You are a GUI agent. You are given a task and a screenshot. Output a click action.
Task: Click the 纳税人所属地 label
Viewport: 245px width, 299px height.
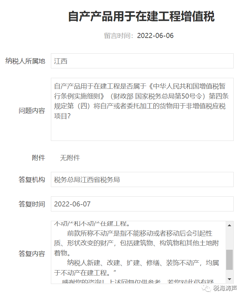pos(25,61)
